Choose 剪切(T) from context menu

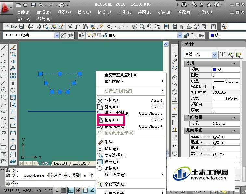(x=131, y=100)
